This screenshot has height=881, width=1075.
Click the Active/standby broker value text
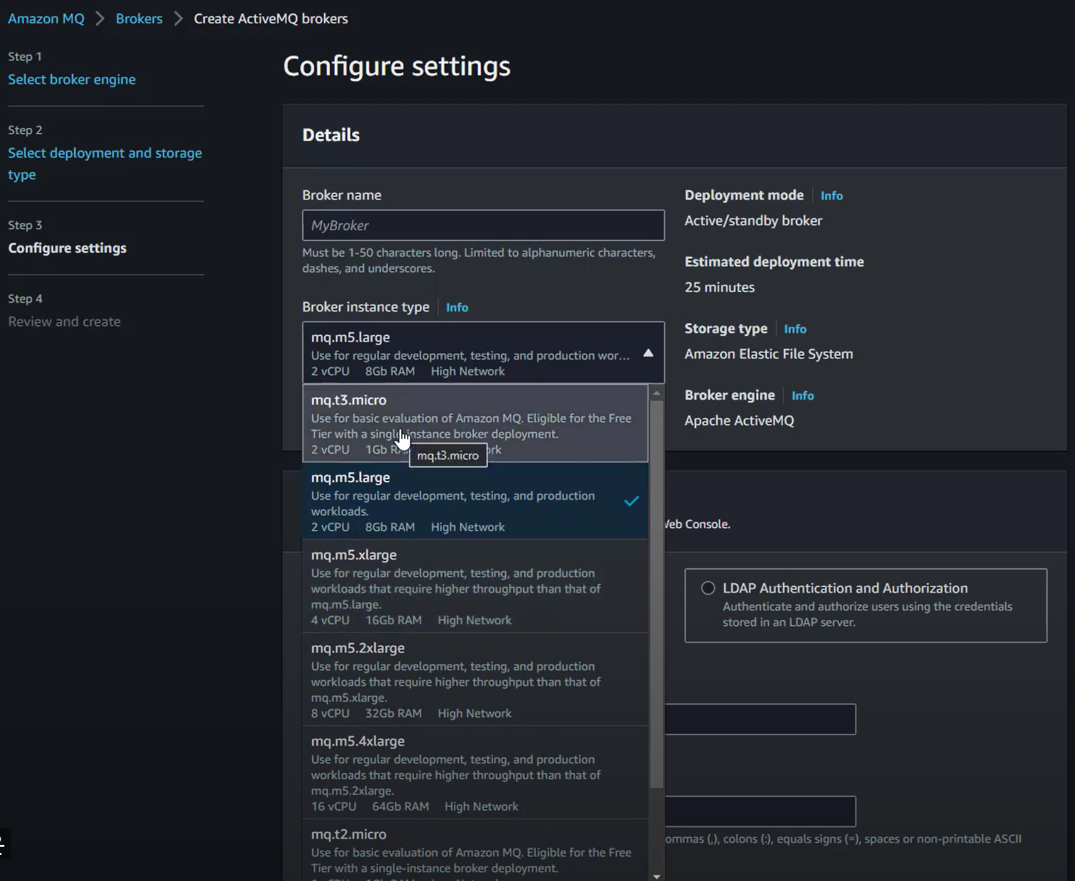pyautogui.click(x=753, y=221)
